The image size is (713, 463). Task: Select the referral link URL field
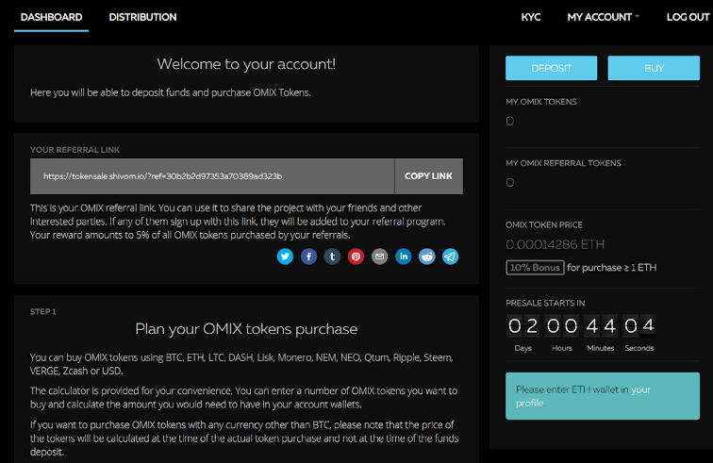coord(212,176)
